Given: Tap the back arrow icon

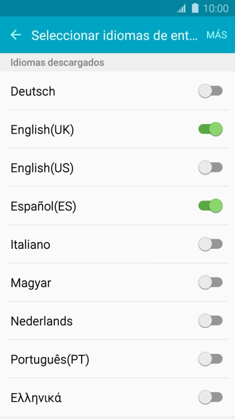Looking at the screenshot, I should [16, 35].
